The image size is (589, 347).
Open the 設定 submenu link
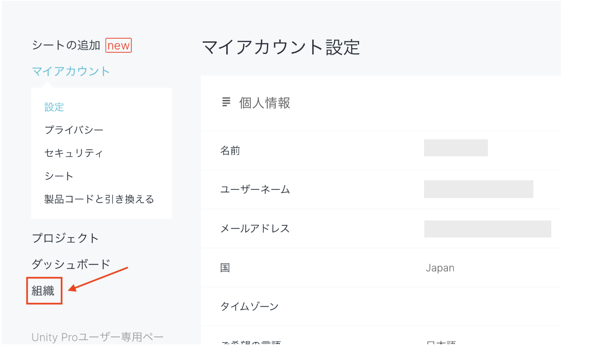[54, 107]
